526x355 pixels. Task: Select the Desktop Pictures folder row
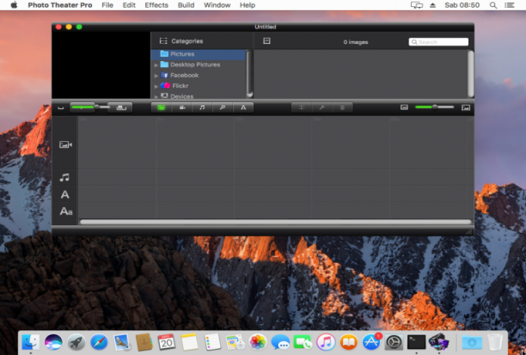[x=199, y=64]
